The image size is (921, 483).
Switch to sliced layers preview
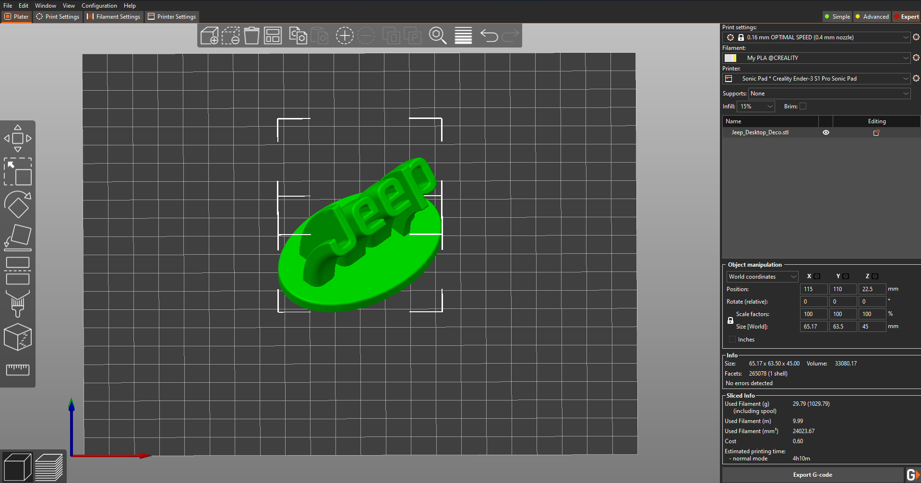click(x=49, y=467)
